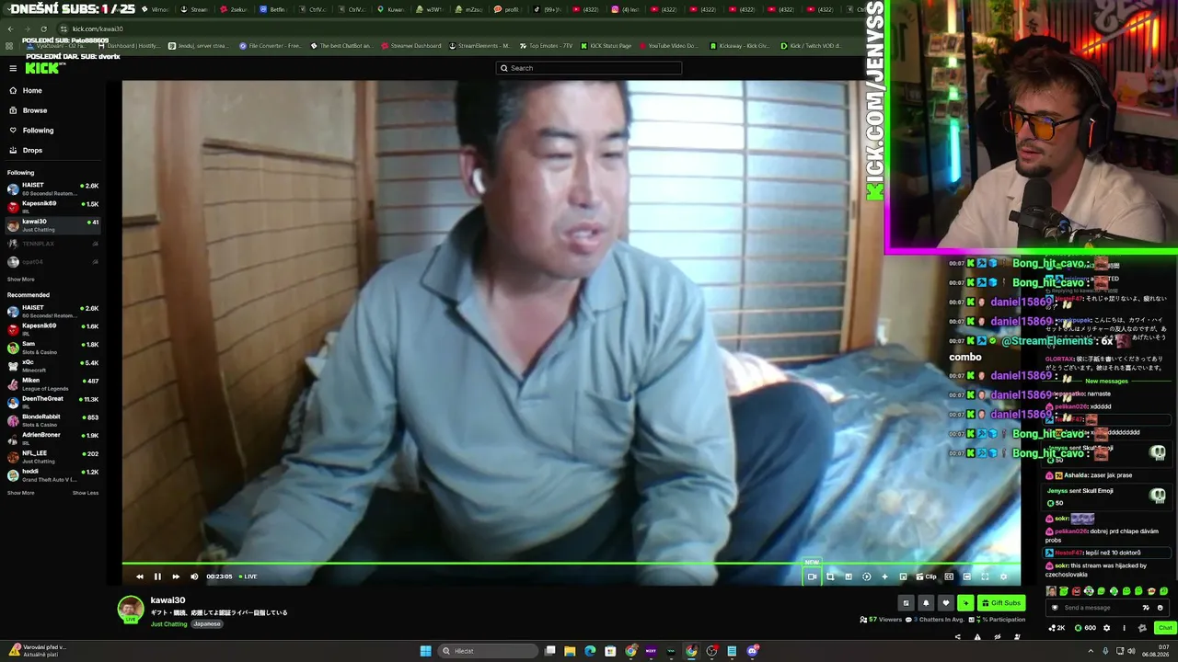This screenshot has height=662, width=1178.
Task: Expand Recommended list with Show More
Action: 21,493
